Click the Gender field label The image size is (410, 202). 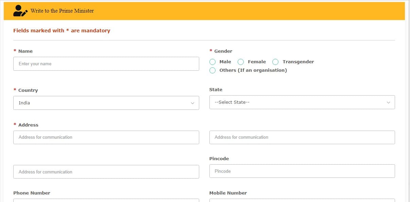tap(223, 51)
